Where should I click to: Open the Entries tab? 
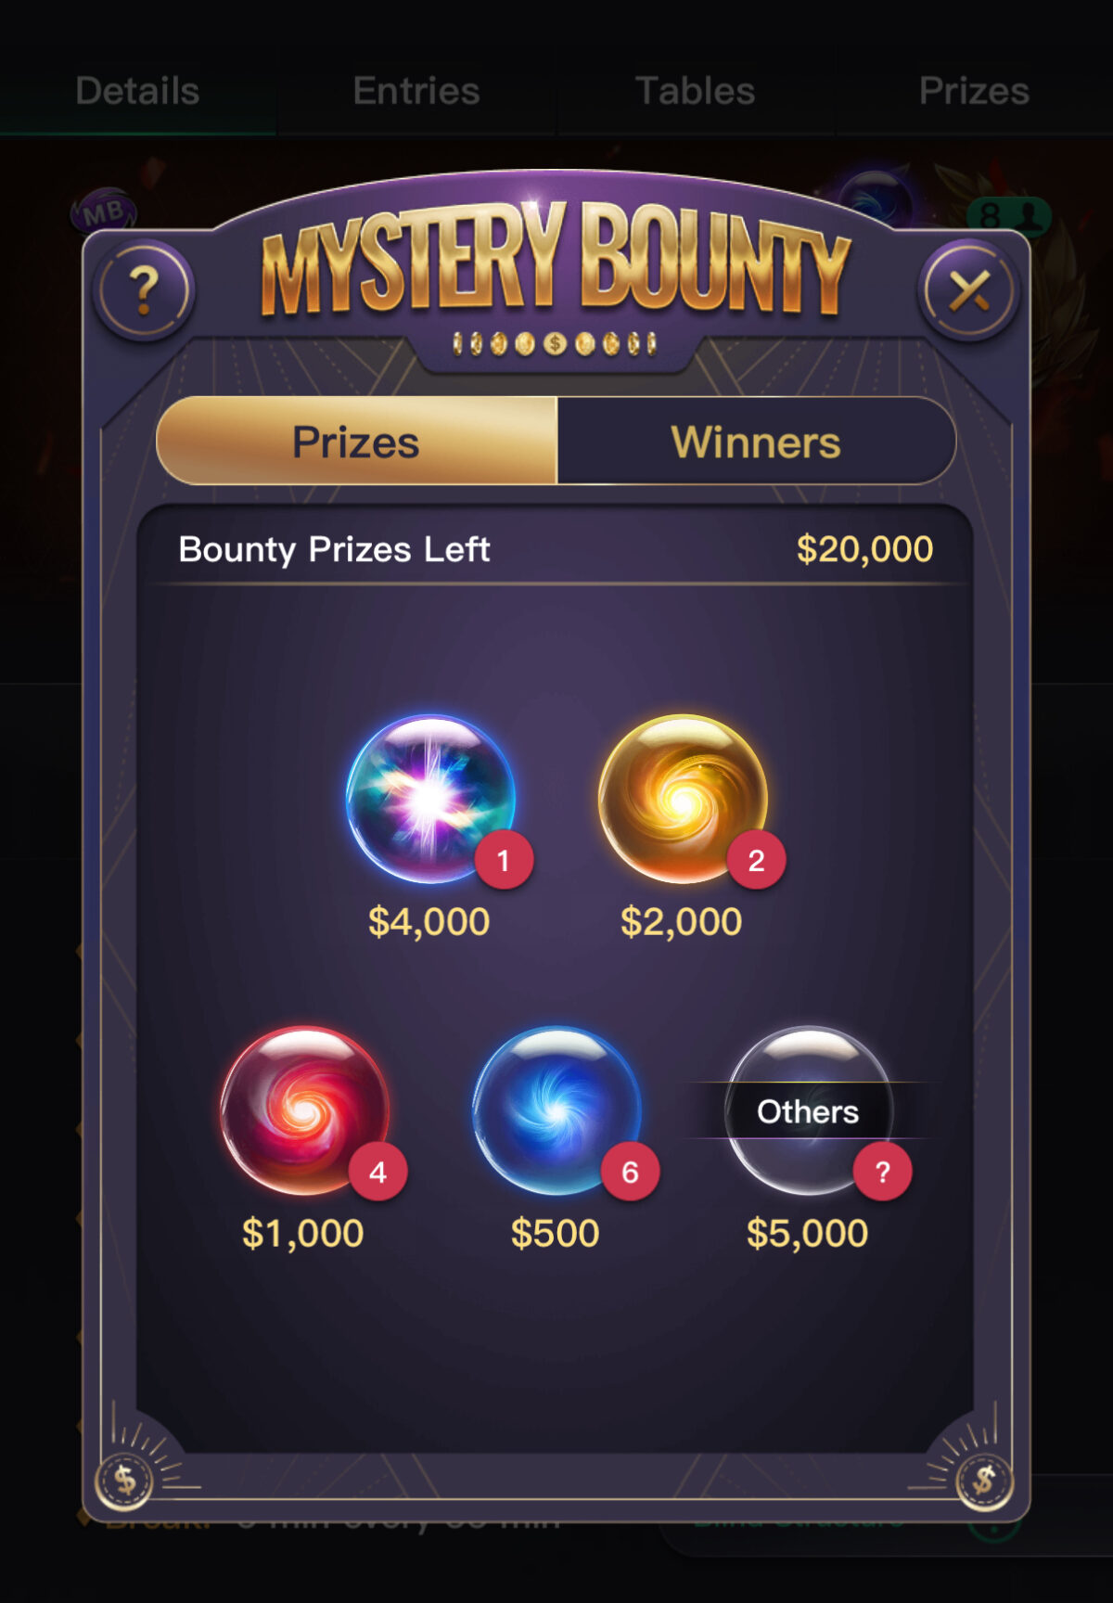[x=416, y=91]
